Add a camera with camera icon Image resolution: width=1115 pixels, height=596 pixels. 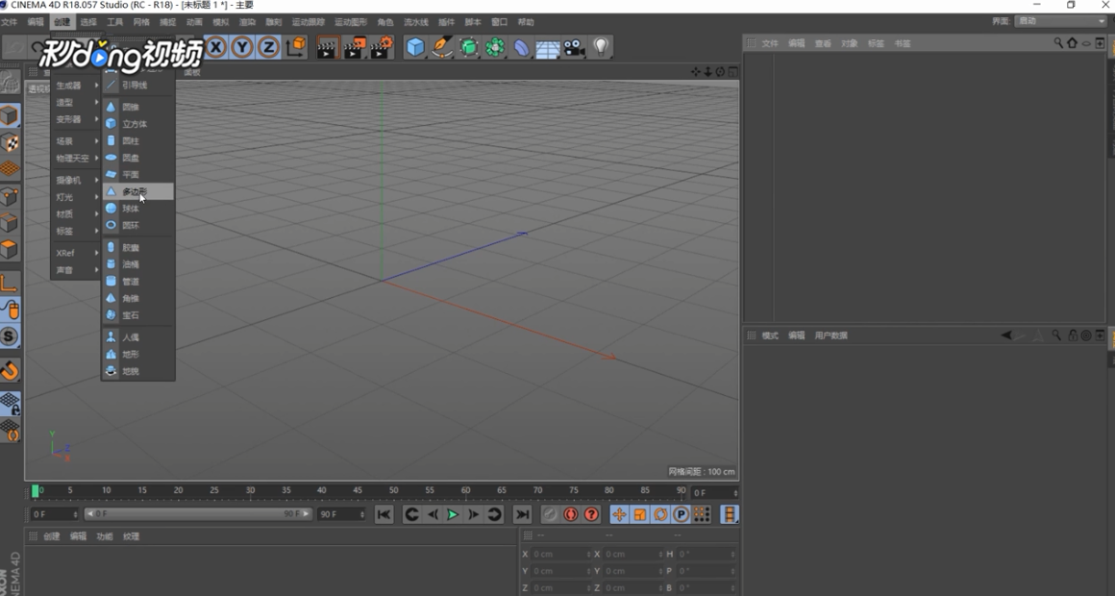575,48
